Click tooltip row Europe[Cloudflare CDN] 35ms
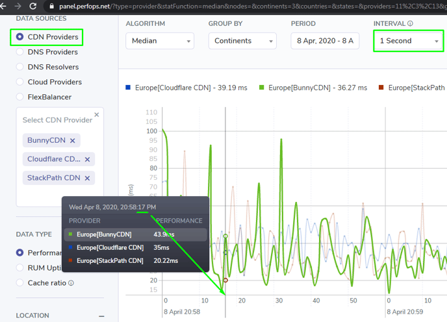 coord(135,247)
